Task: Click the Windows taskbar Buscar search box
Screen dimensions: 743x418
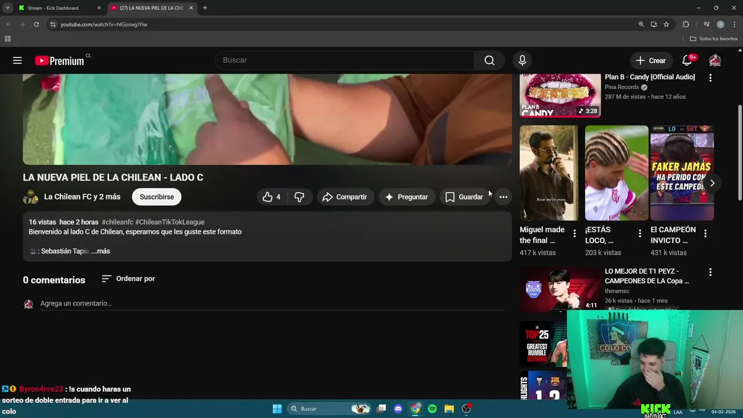Action: pyautogui.click(x=329, y=409)
